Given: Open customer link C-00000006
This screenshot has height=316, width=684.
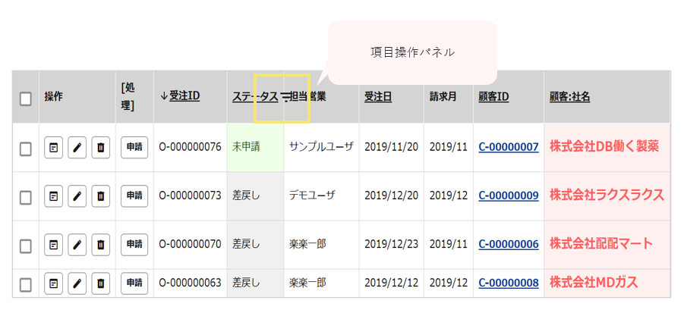Looking at the screenshot, I should [508, 244].
